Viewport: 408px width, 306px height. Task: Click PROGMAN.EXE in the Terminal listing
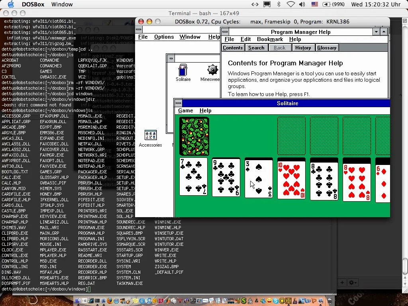91,228
